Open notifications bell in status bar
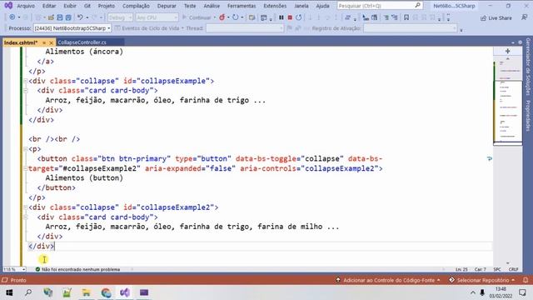Viewport: 533px width, 300px height. tap(526, 280)
